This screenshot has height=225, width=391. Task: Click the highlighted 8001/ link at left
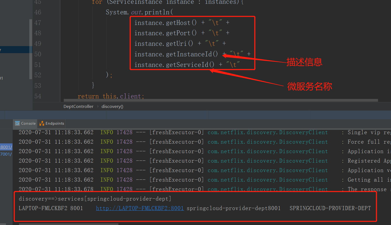click(x=6, y=147)
